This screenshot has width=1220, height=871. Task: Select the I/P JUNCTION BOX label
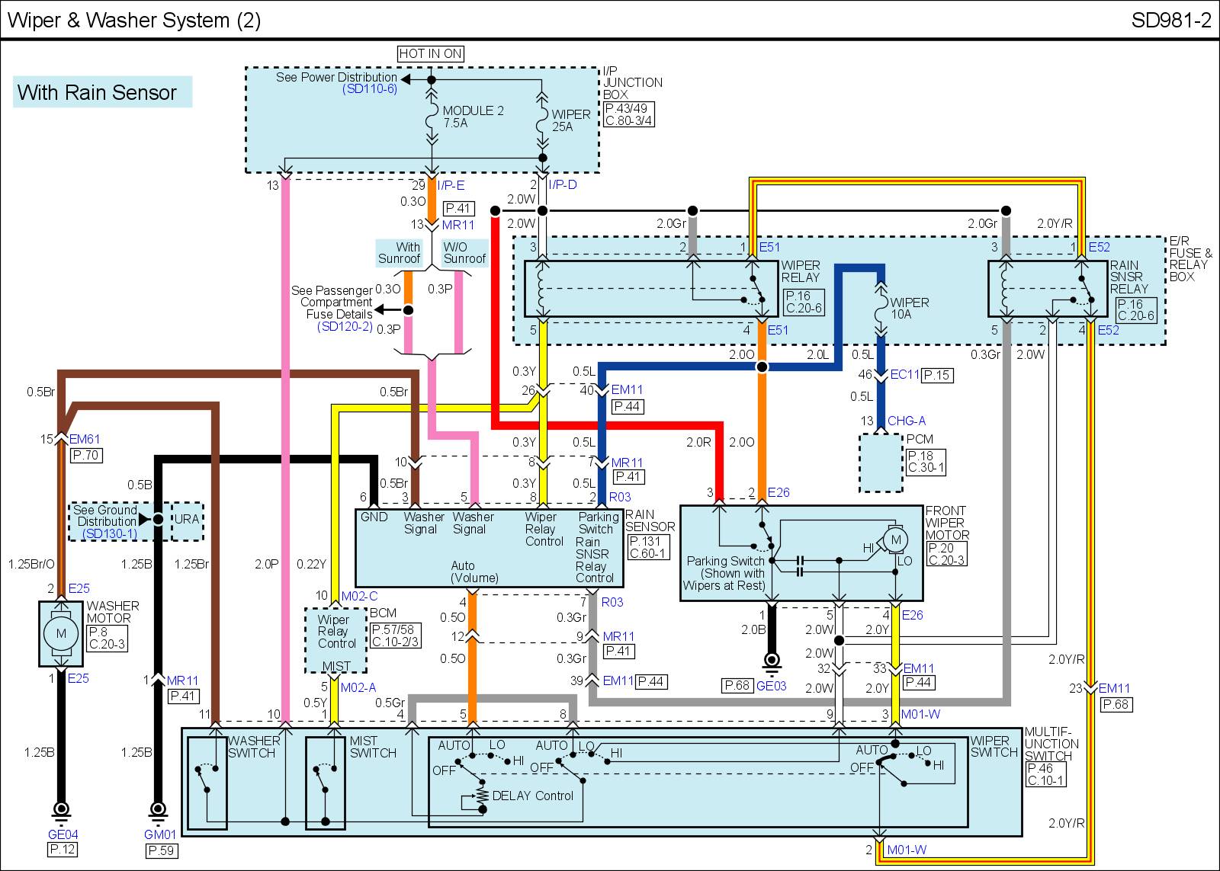(633, 82)
